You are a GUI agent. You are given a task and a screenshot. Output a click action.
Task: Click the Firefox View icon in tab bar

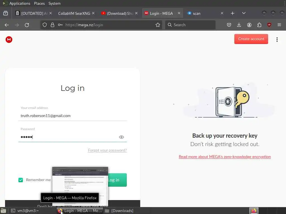[6, 13]
